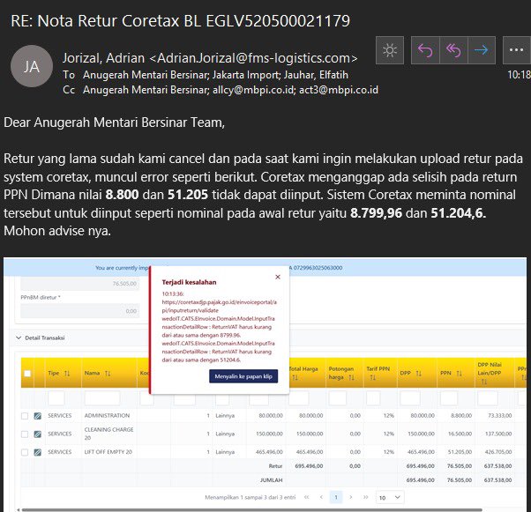Screen dimensions: 531x512
Task: Click the filter field under the PPN column
Action: (449, 398)
